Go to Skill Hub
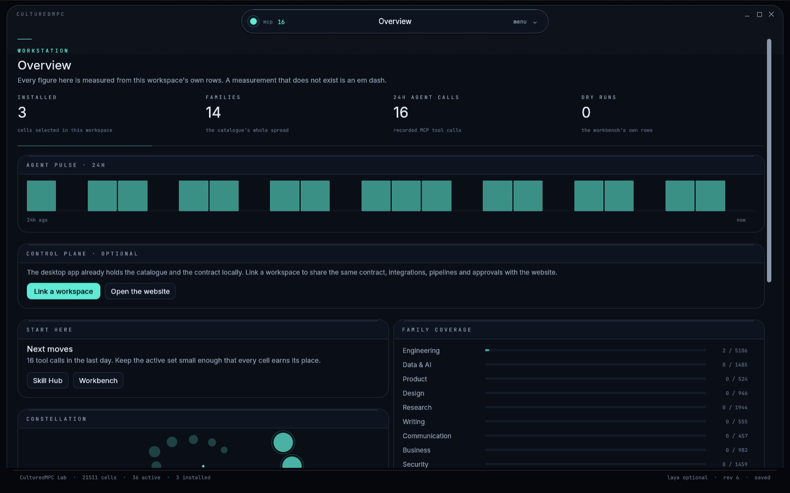Viewport: 790px width, 493px height. click(x=48, y=381)
